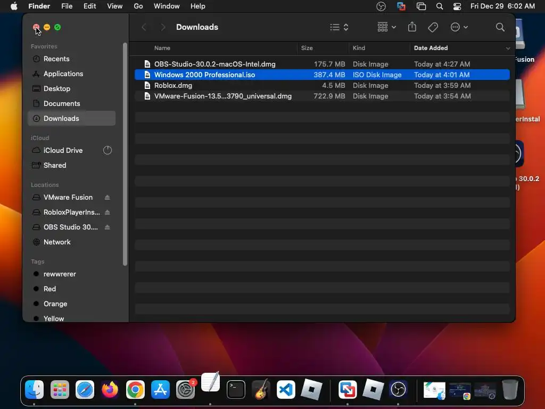This screenshot has height=409, width=545.
Task: Open the View menu
Action: pos(115,6)
